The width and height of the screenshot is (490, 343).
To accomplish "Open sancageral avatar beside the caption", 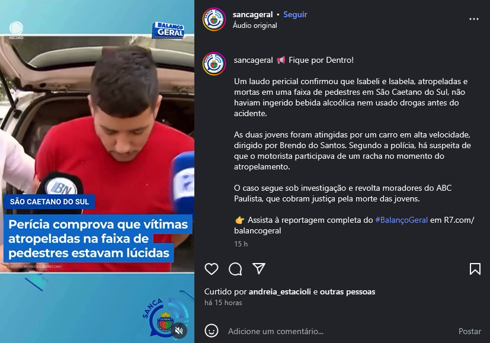I will (214, 64).
